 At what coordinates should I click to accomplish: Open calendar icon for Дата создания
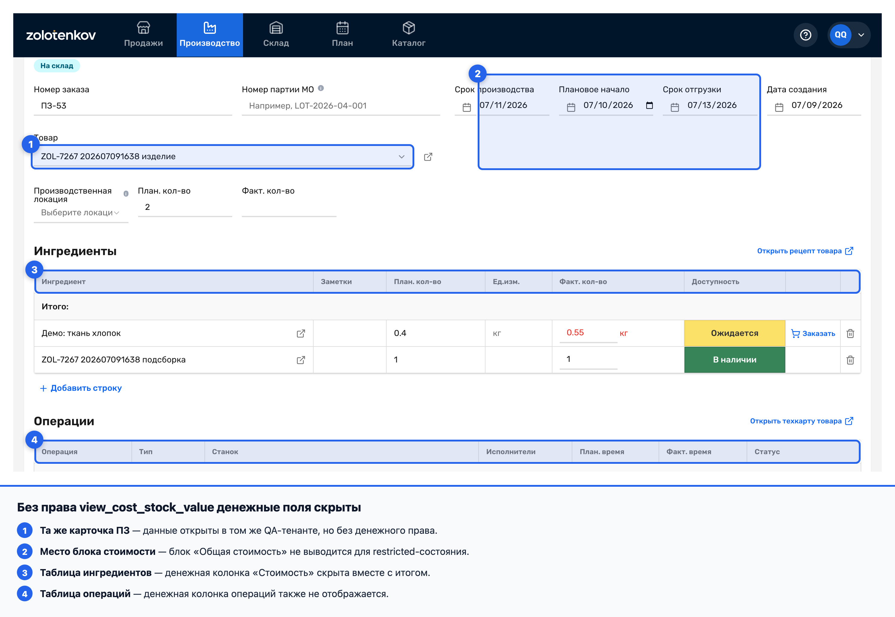[779, 107]
